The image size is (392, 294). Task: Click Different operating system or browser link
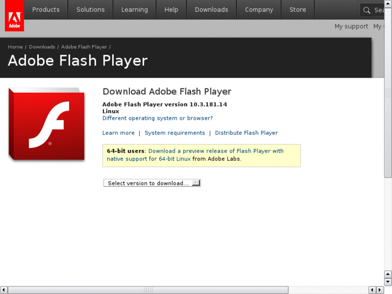click(x=158, y=118)
